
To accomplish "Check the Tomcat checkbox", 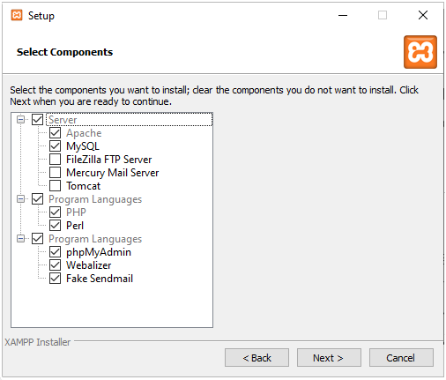I will (x=56, y=186).
